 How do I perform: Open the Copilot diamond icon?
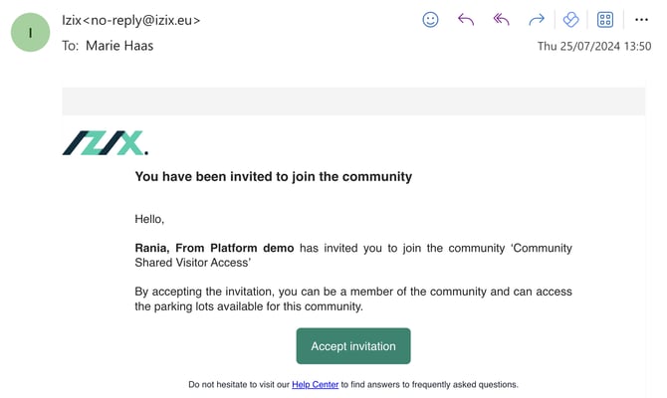click(x=570, y=19)
